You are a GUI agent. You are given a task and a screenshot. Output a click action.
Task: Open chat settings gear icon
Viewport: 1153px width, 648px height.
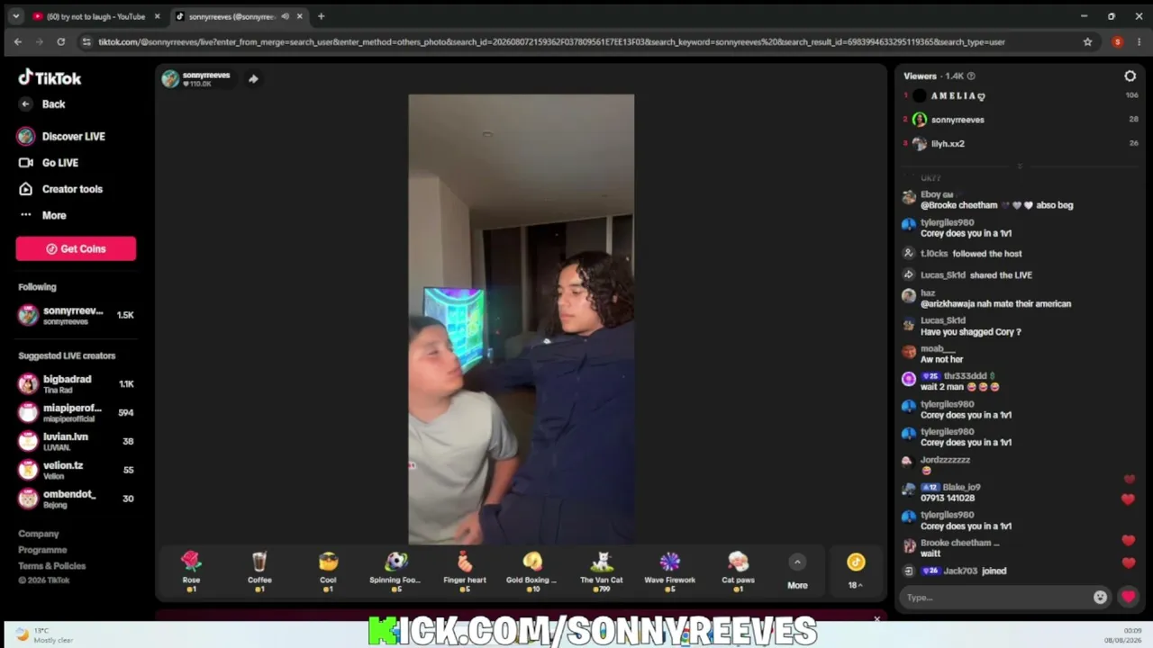1130,76
